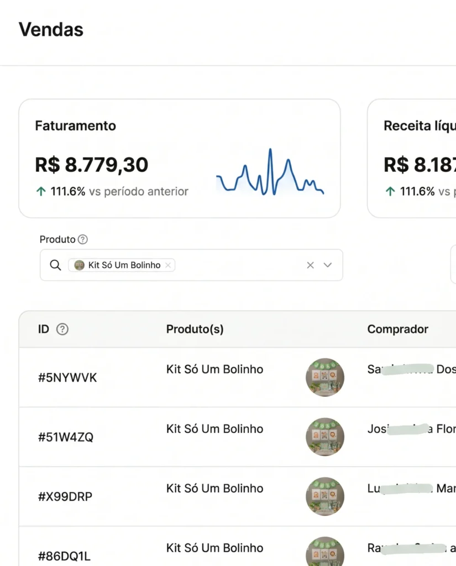Select order ID #5NYWVK

click(x=67, y=378)
